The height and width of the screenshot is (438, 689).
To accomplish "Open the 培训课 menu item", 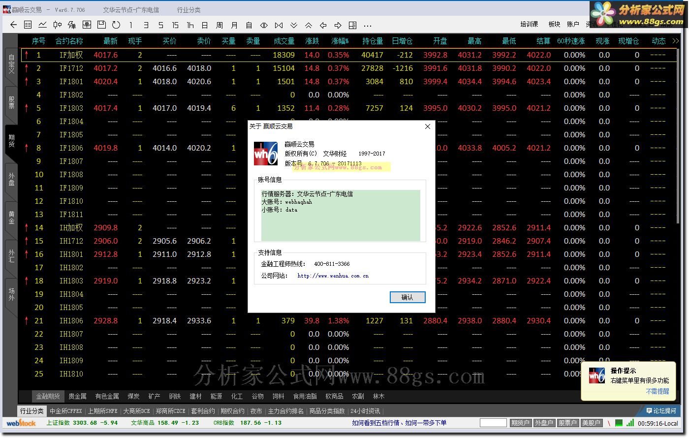I will coord(529,24).
